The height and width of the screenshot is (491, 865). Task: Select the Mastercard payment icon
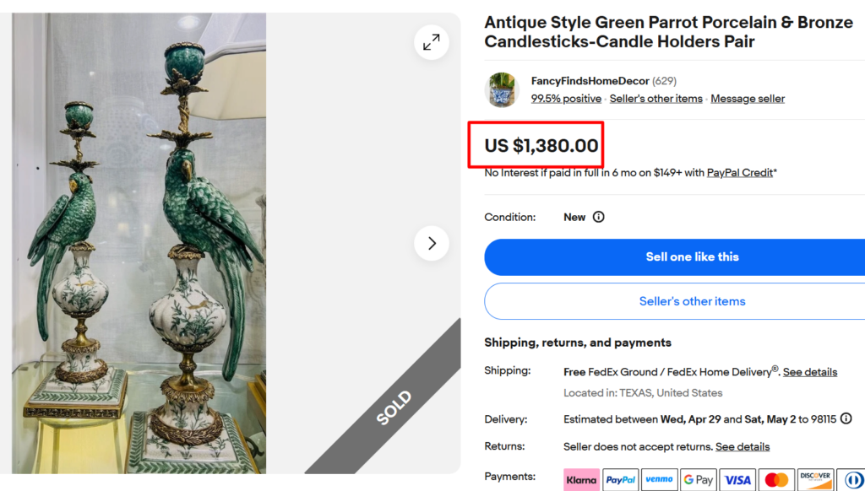(775, 479)
